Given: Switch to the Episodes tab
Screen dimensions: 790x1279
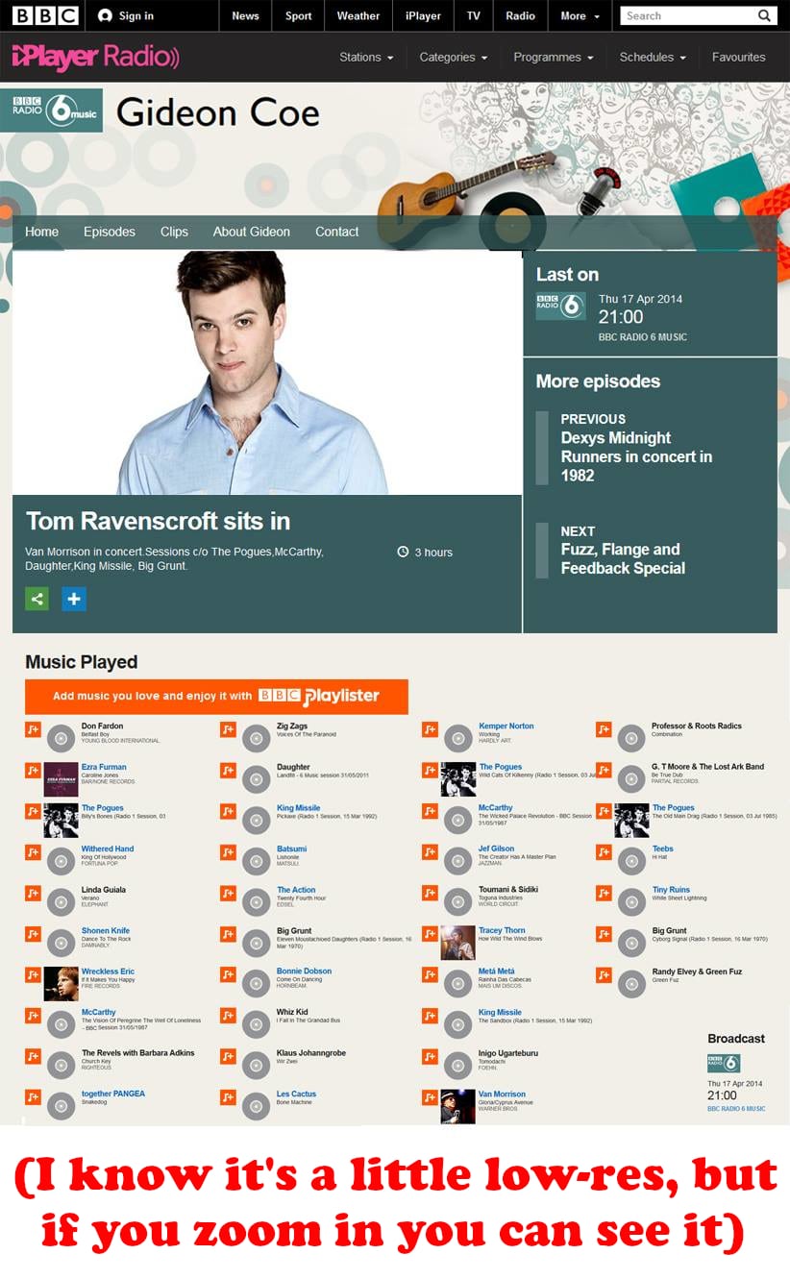Looking at the screenshot, I should [x=110, y=232].
